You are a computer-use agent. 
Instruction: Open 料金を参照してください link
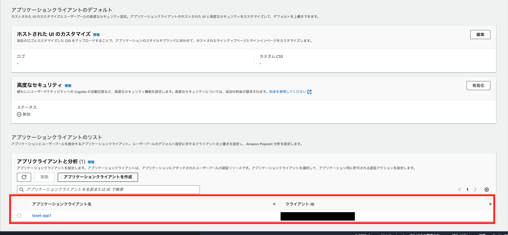(288, 92)
